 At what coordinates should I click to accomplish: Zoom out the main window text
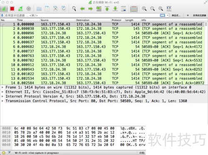pyautogui.click(x=152, y=9)
